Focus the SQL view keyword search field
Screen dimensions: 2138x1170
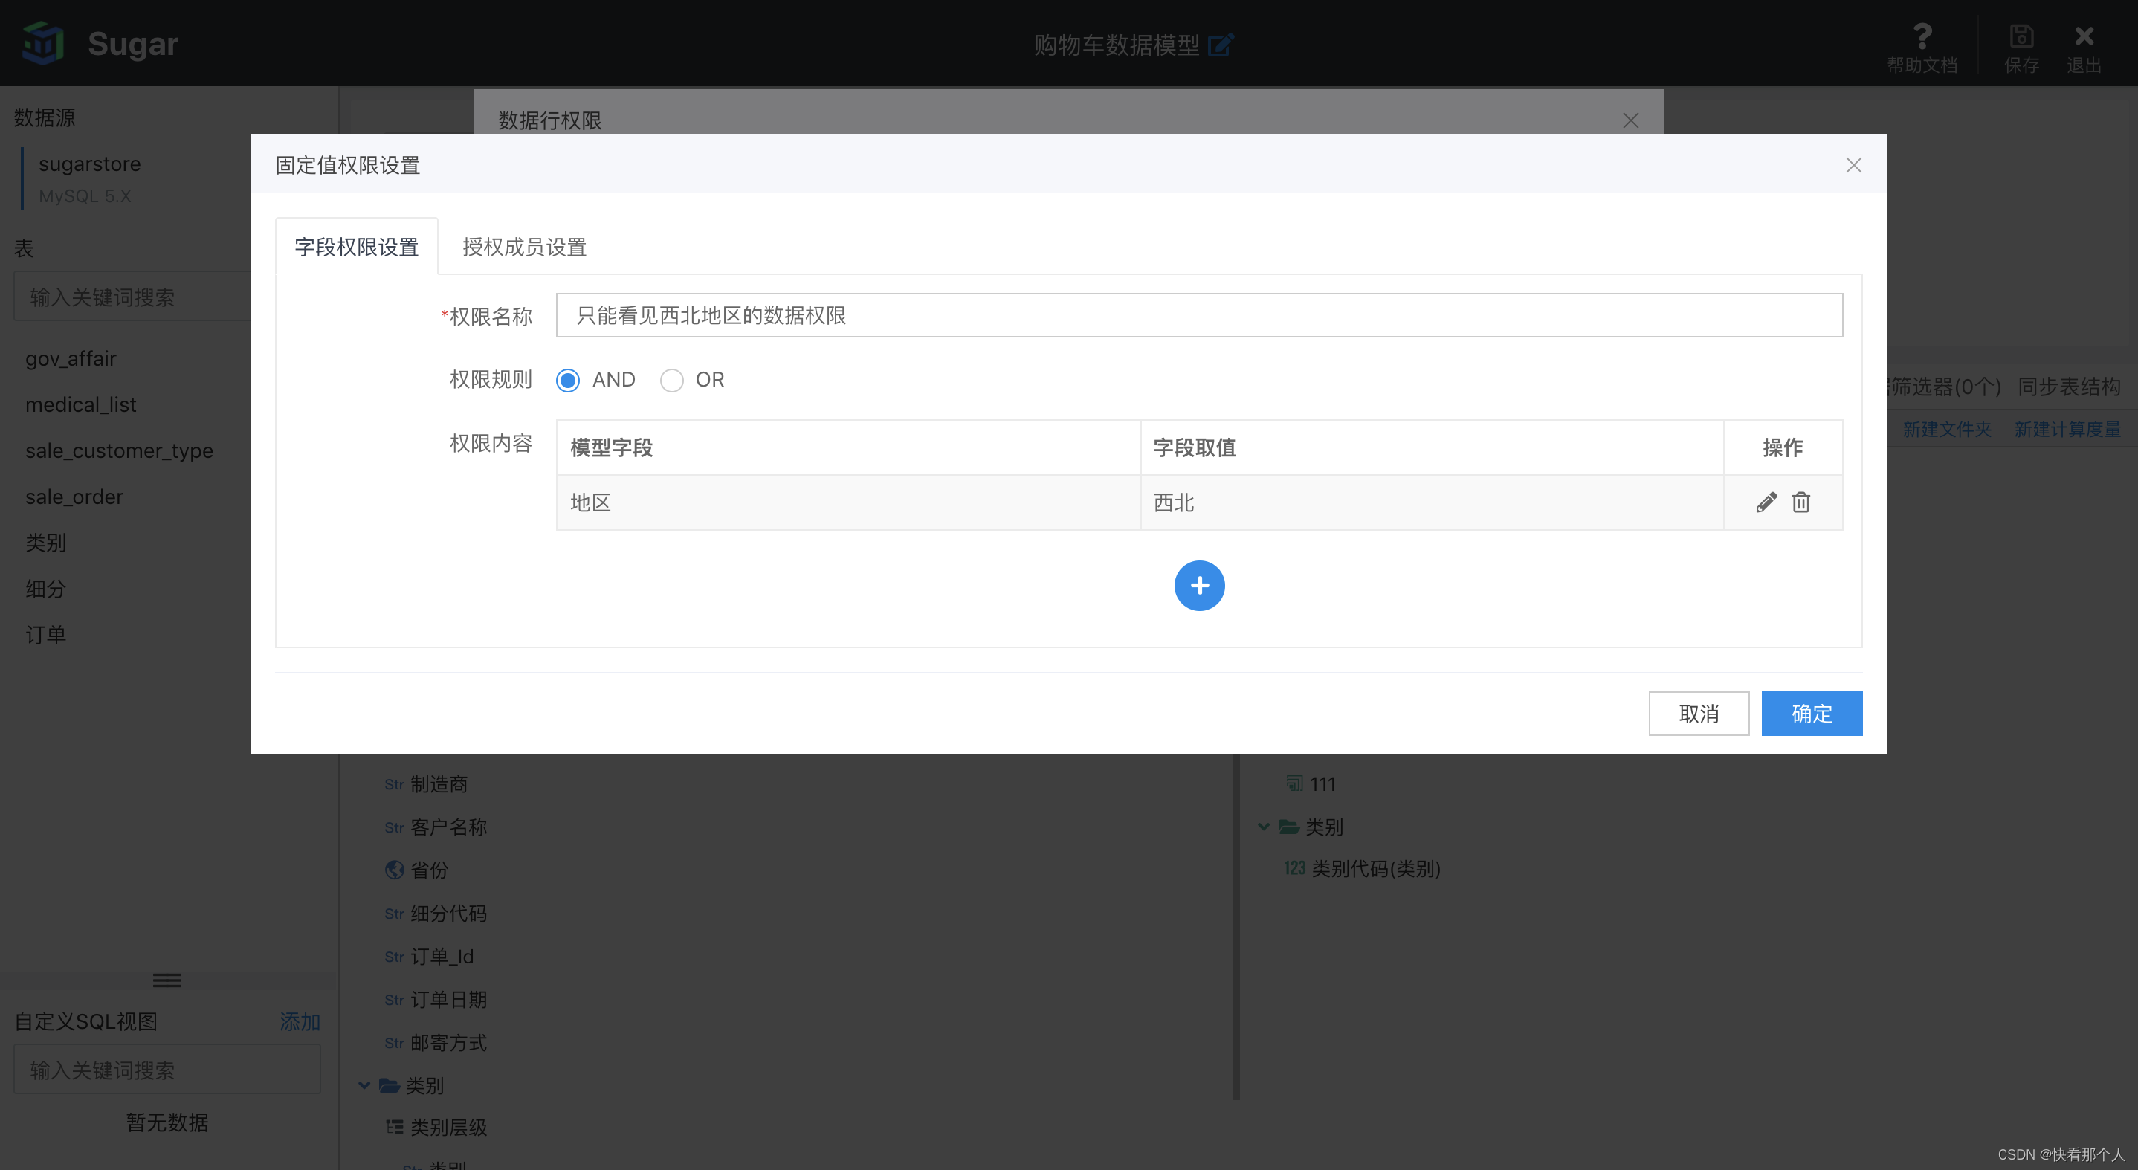click(167, 1070)
